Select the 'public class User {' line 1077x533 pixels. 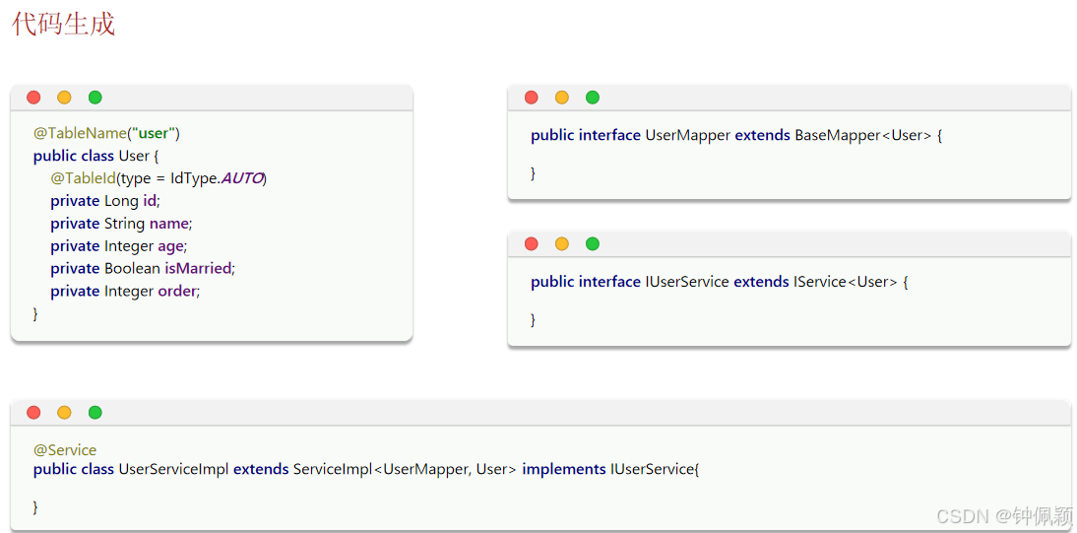click(96, 156)
